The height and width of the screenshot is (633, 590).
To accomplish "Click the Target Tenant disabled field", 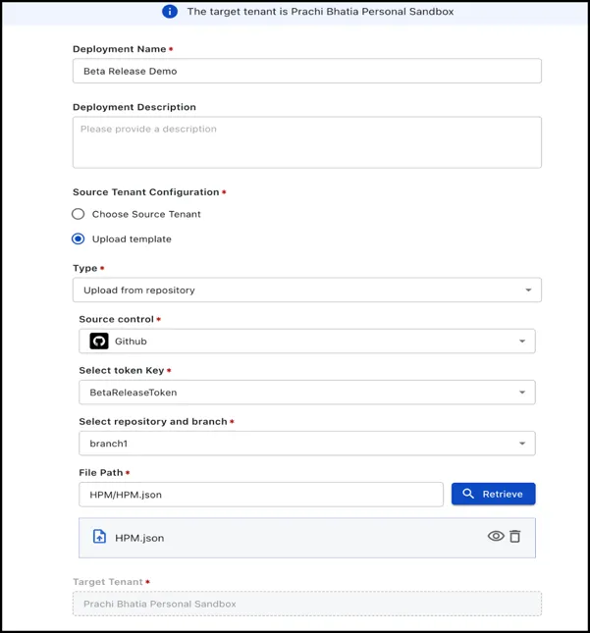I will click(x=307, y=604).
